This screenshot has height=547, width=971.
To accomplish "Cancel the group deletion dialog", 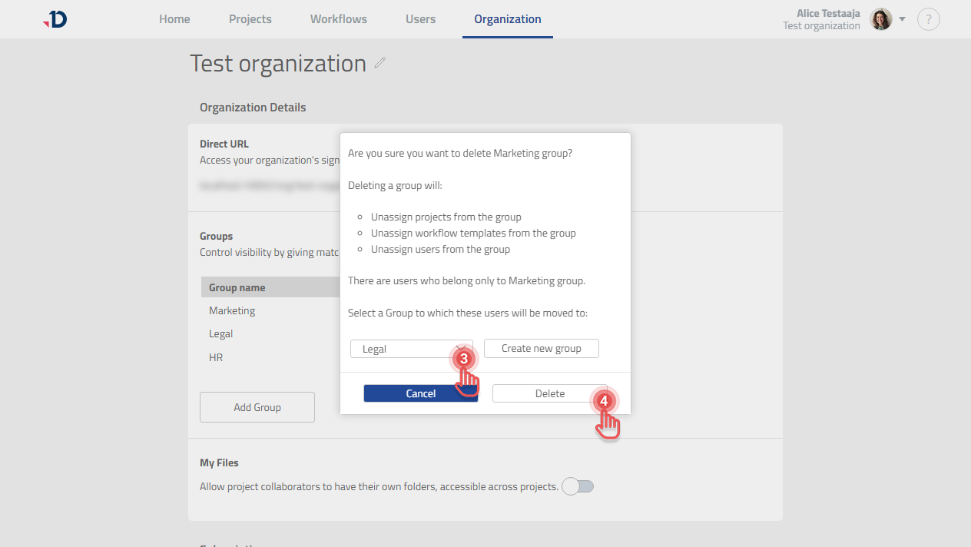I will click(x=421, y=393).
